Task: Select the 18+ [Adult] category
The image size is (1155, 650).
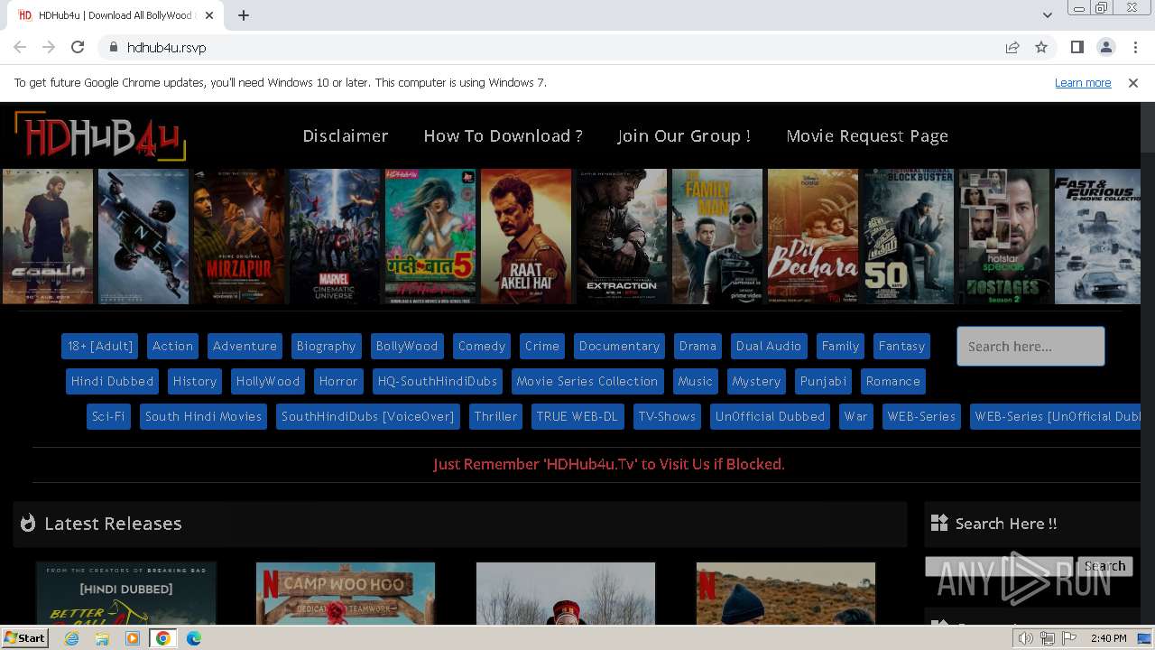Action: 100,346
